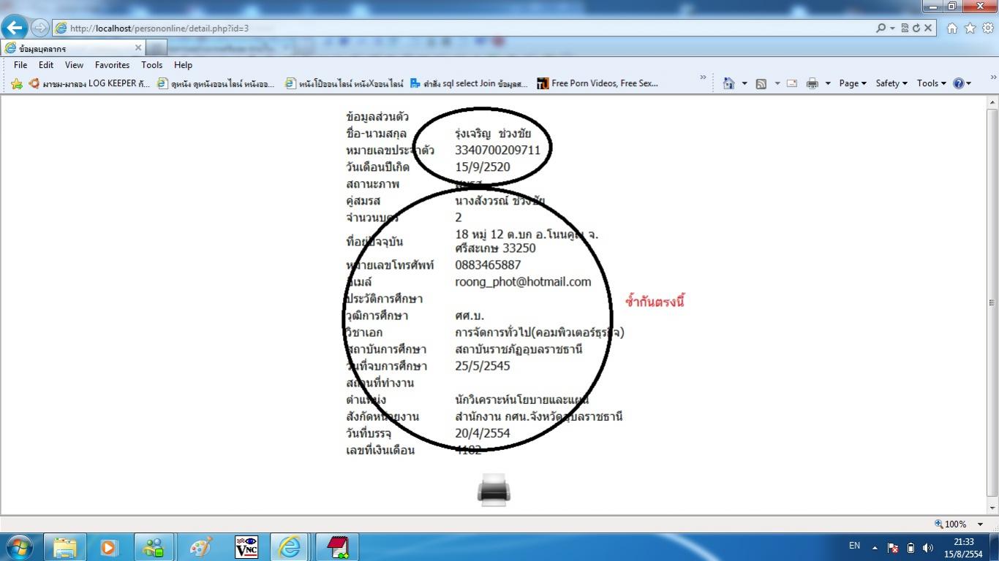Viewport: 999px width, 561px height.
Task: Show hidden tray icons arrow
Action: 875,547
